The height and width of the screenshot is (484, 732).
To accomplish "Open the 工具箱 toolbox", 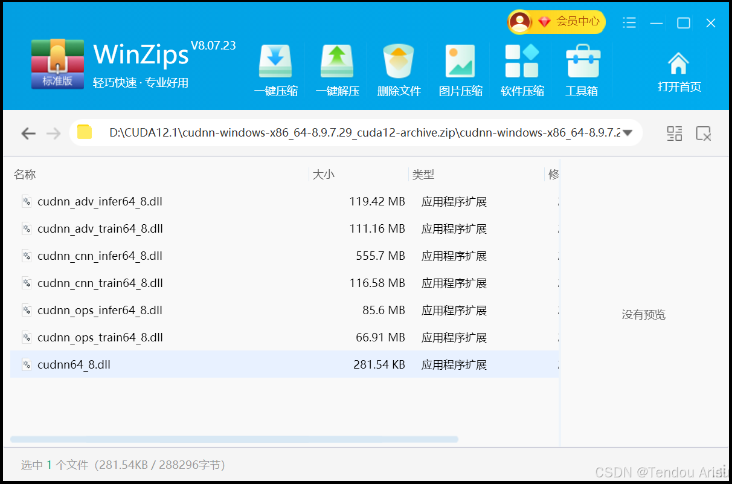I will (x=582, y=69).
